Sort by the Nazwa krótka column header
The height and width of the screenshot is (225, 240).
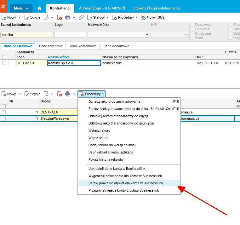point(59,57)
